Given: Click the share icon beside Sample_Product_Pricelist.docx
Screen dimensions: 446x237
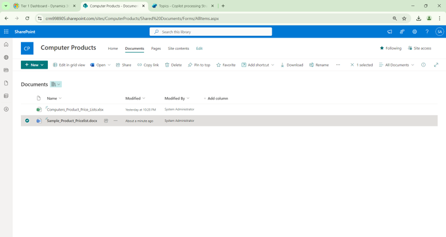Looking at the screenshot, I should click(x=106, y=121).
